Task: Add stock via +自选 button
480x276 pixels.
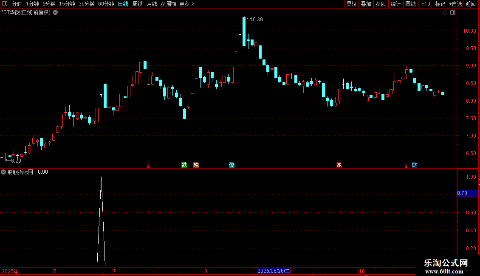Action: (455, 4)
